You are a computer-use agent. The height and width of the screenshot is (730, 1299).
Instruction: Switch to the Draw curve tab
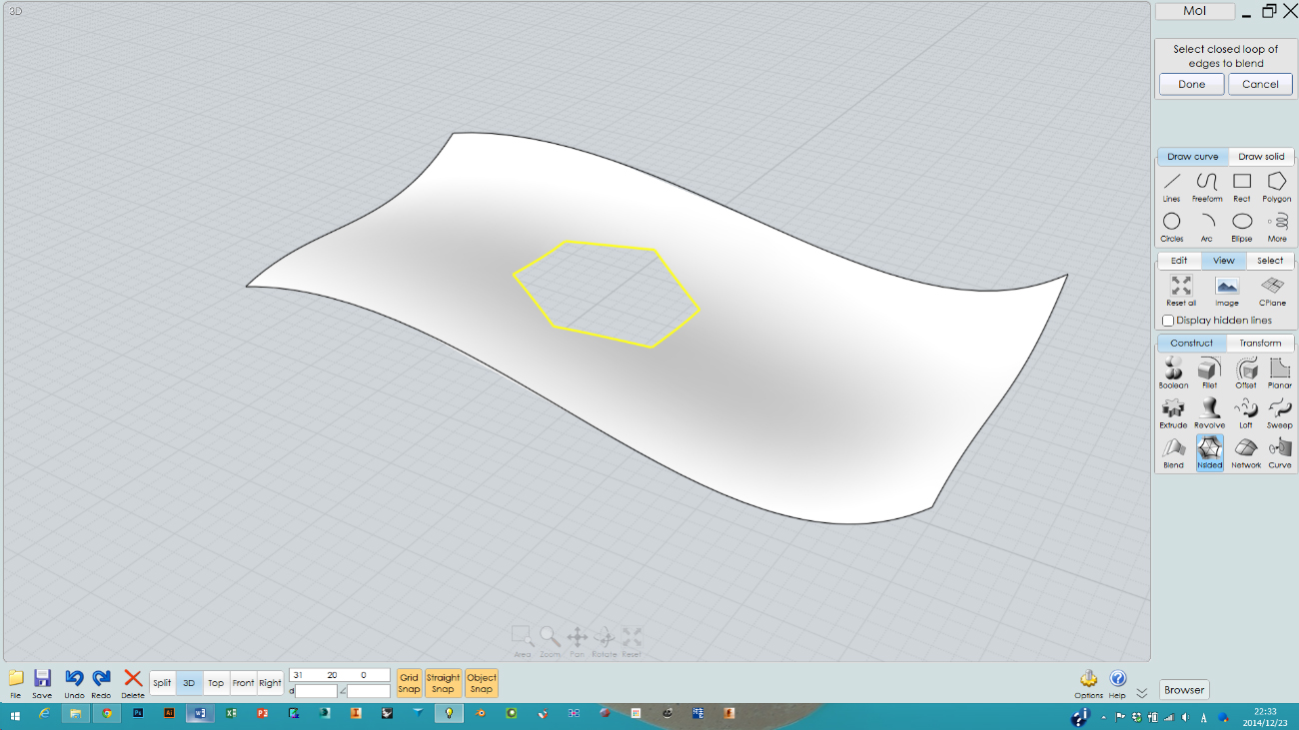click(x=1193, y=157)
